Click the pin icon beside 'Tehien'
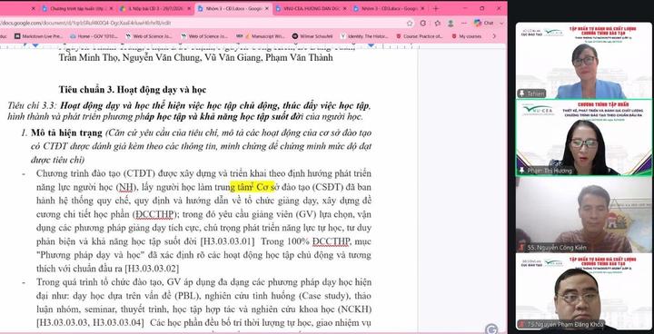 521,93
